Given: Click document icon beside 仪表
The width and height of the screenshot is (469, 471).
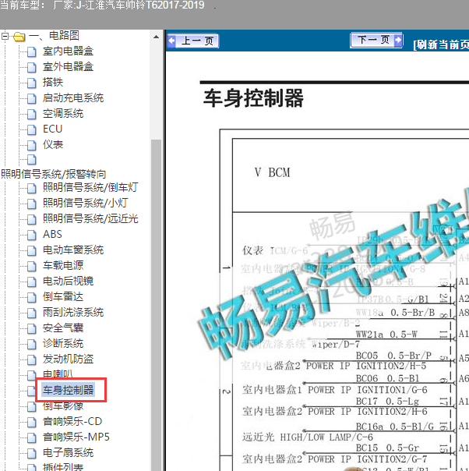Looking at the screenshot, I should coord(32,145).
